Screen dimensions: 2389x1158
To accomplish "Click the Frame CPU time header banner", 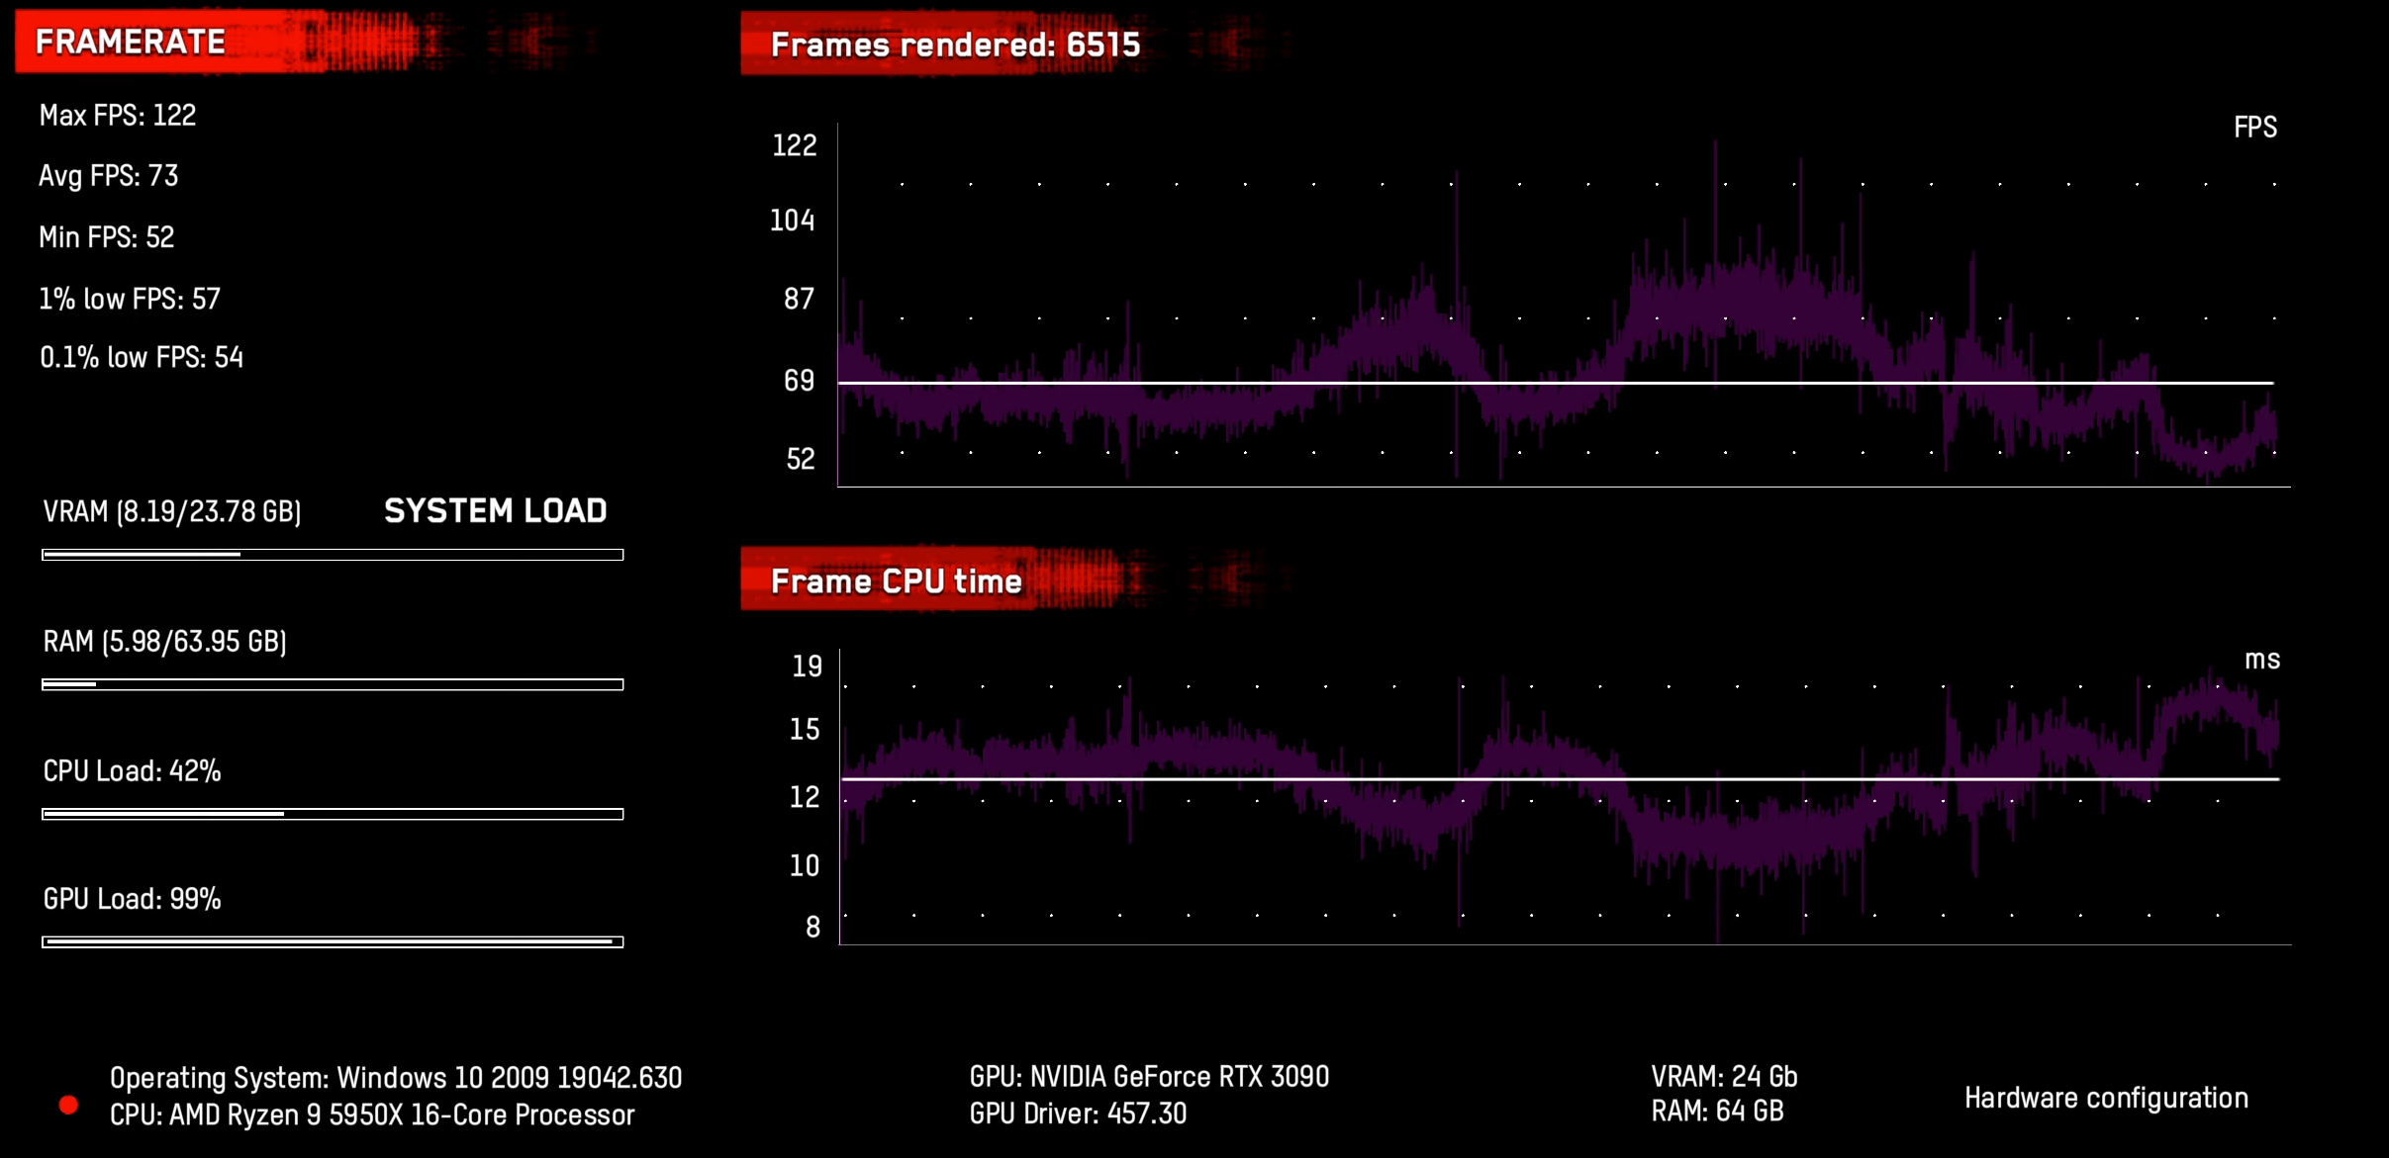I will (895, 580).
